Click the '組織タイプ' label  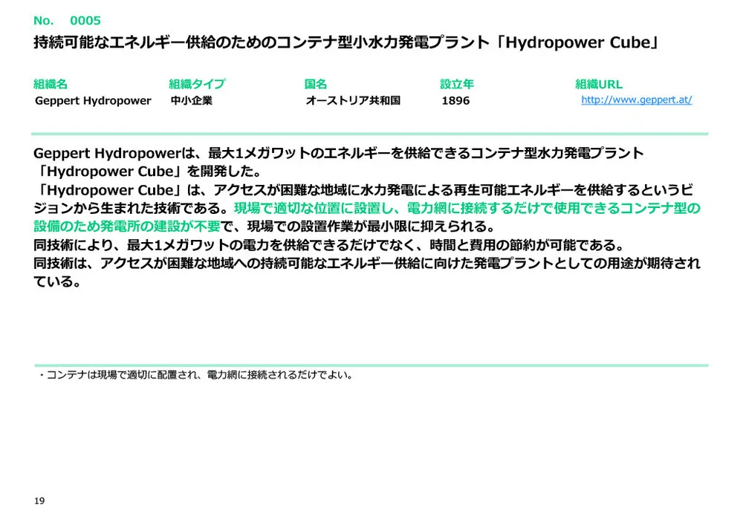[x=197, y=85]
